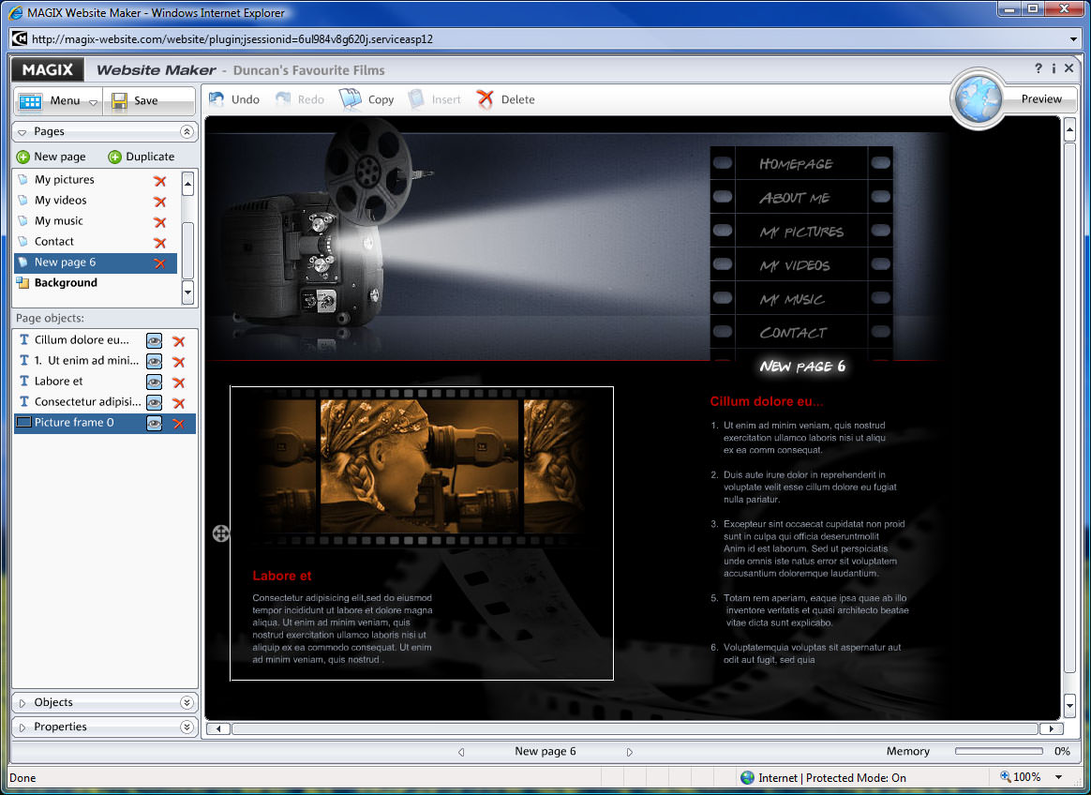Click the IE zoom magnifier icon
This screenshot has height=795, width=1091.
pyautogui.click(x=1005, y=776)
